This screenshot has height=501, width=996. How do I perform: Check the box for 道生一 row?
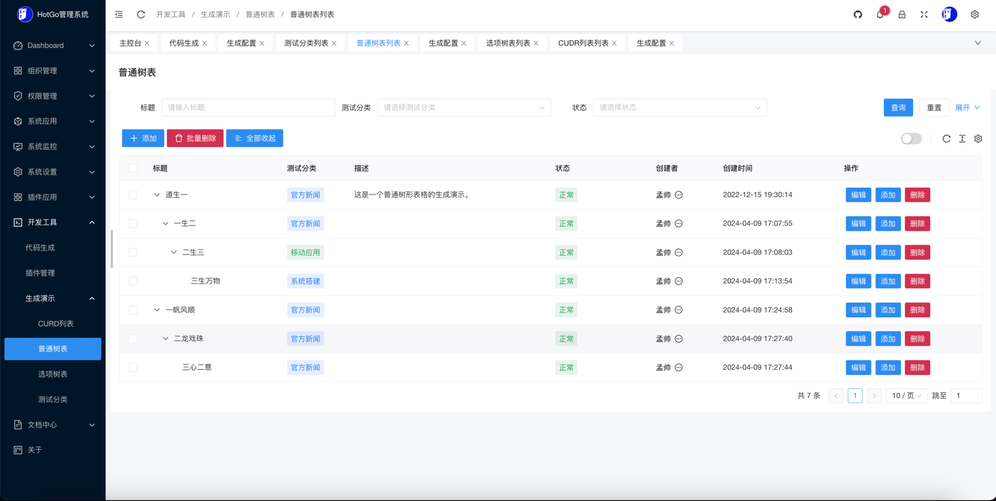click(x=133, y=195)
